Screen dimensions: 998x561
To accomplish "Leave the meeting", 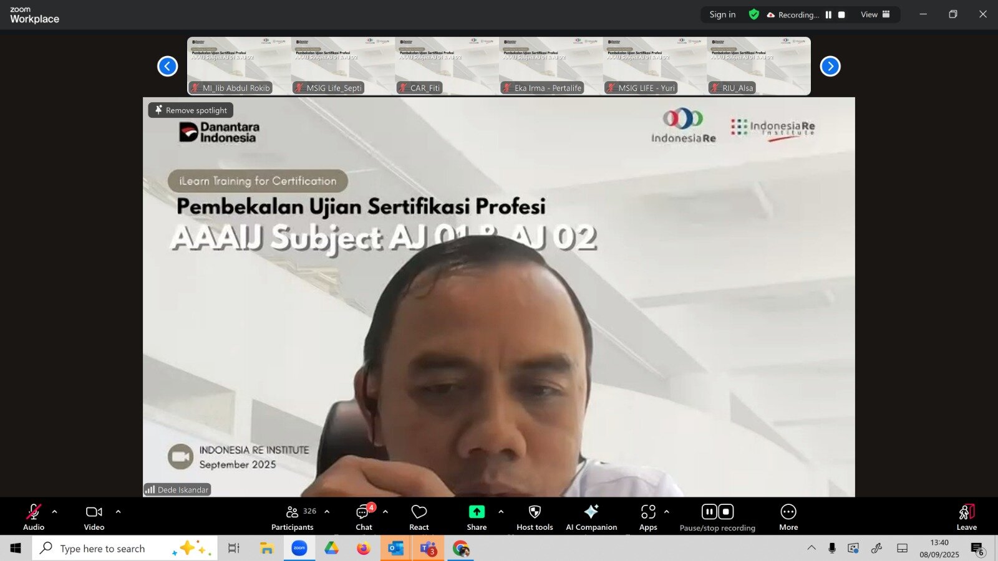I will tap(966, 517).
